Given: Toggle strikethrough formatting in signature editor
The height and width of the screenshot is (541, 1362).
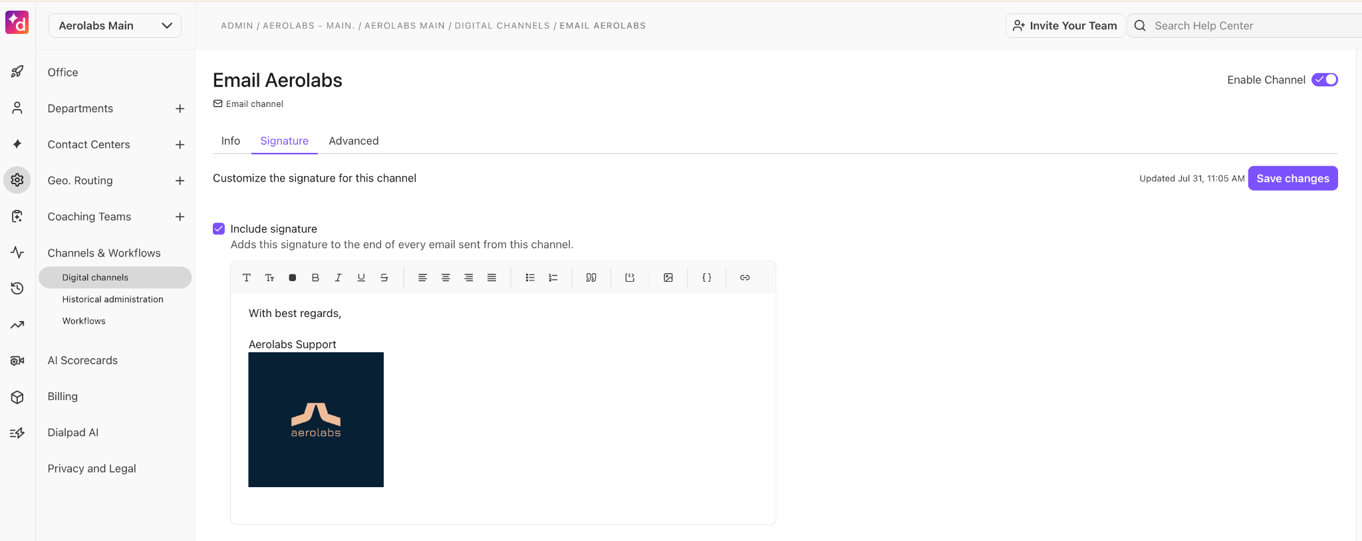Looking at the screenshot, I should [384, 278].
